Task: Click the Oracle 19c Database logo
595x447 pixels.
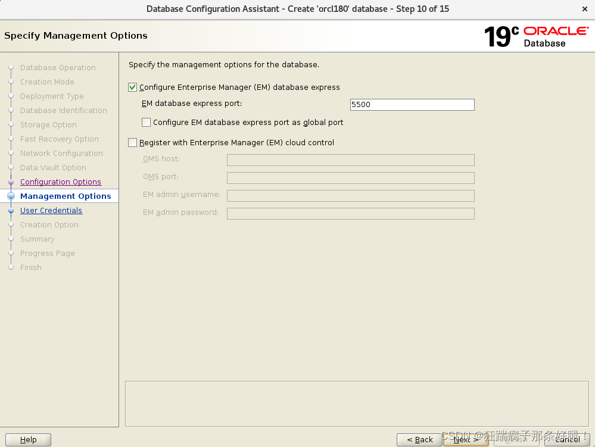Action: 537,37
